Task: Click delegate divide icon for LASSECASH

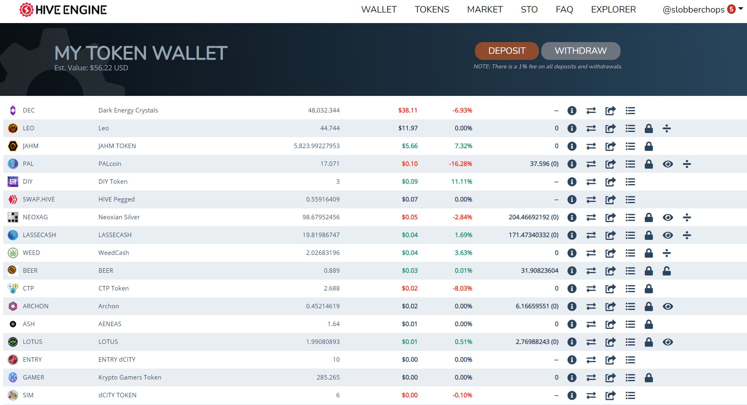Action: pos(687,235)
